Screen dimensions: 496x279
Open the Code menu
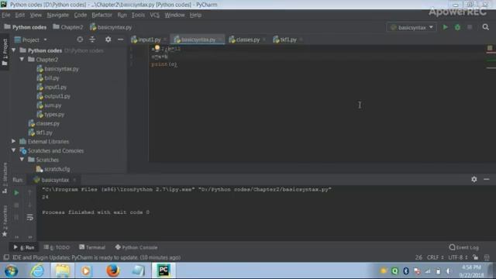[x=81, y=15]
